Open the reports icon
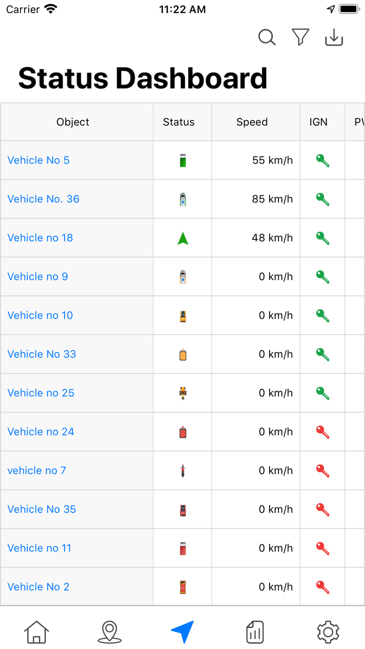This screenshot has width=365, height=649. click(255, 631)
